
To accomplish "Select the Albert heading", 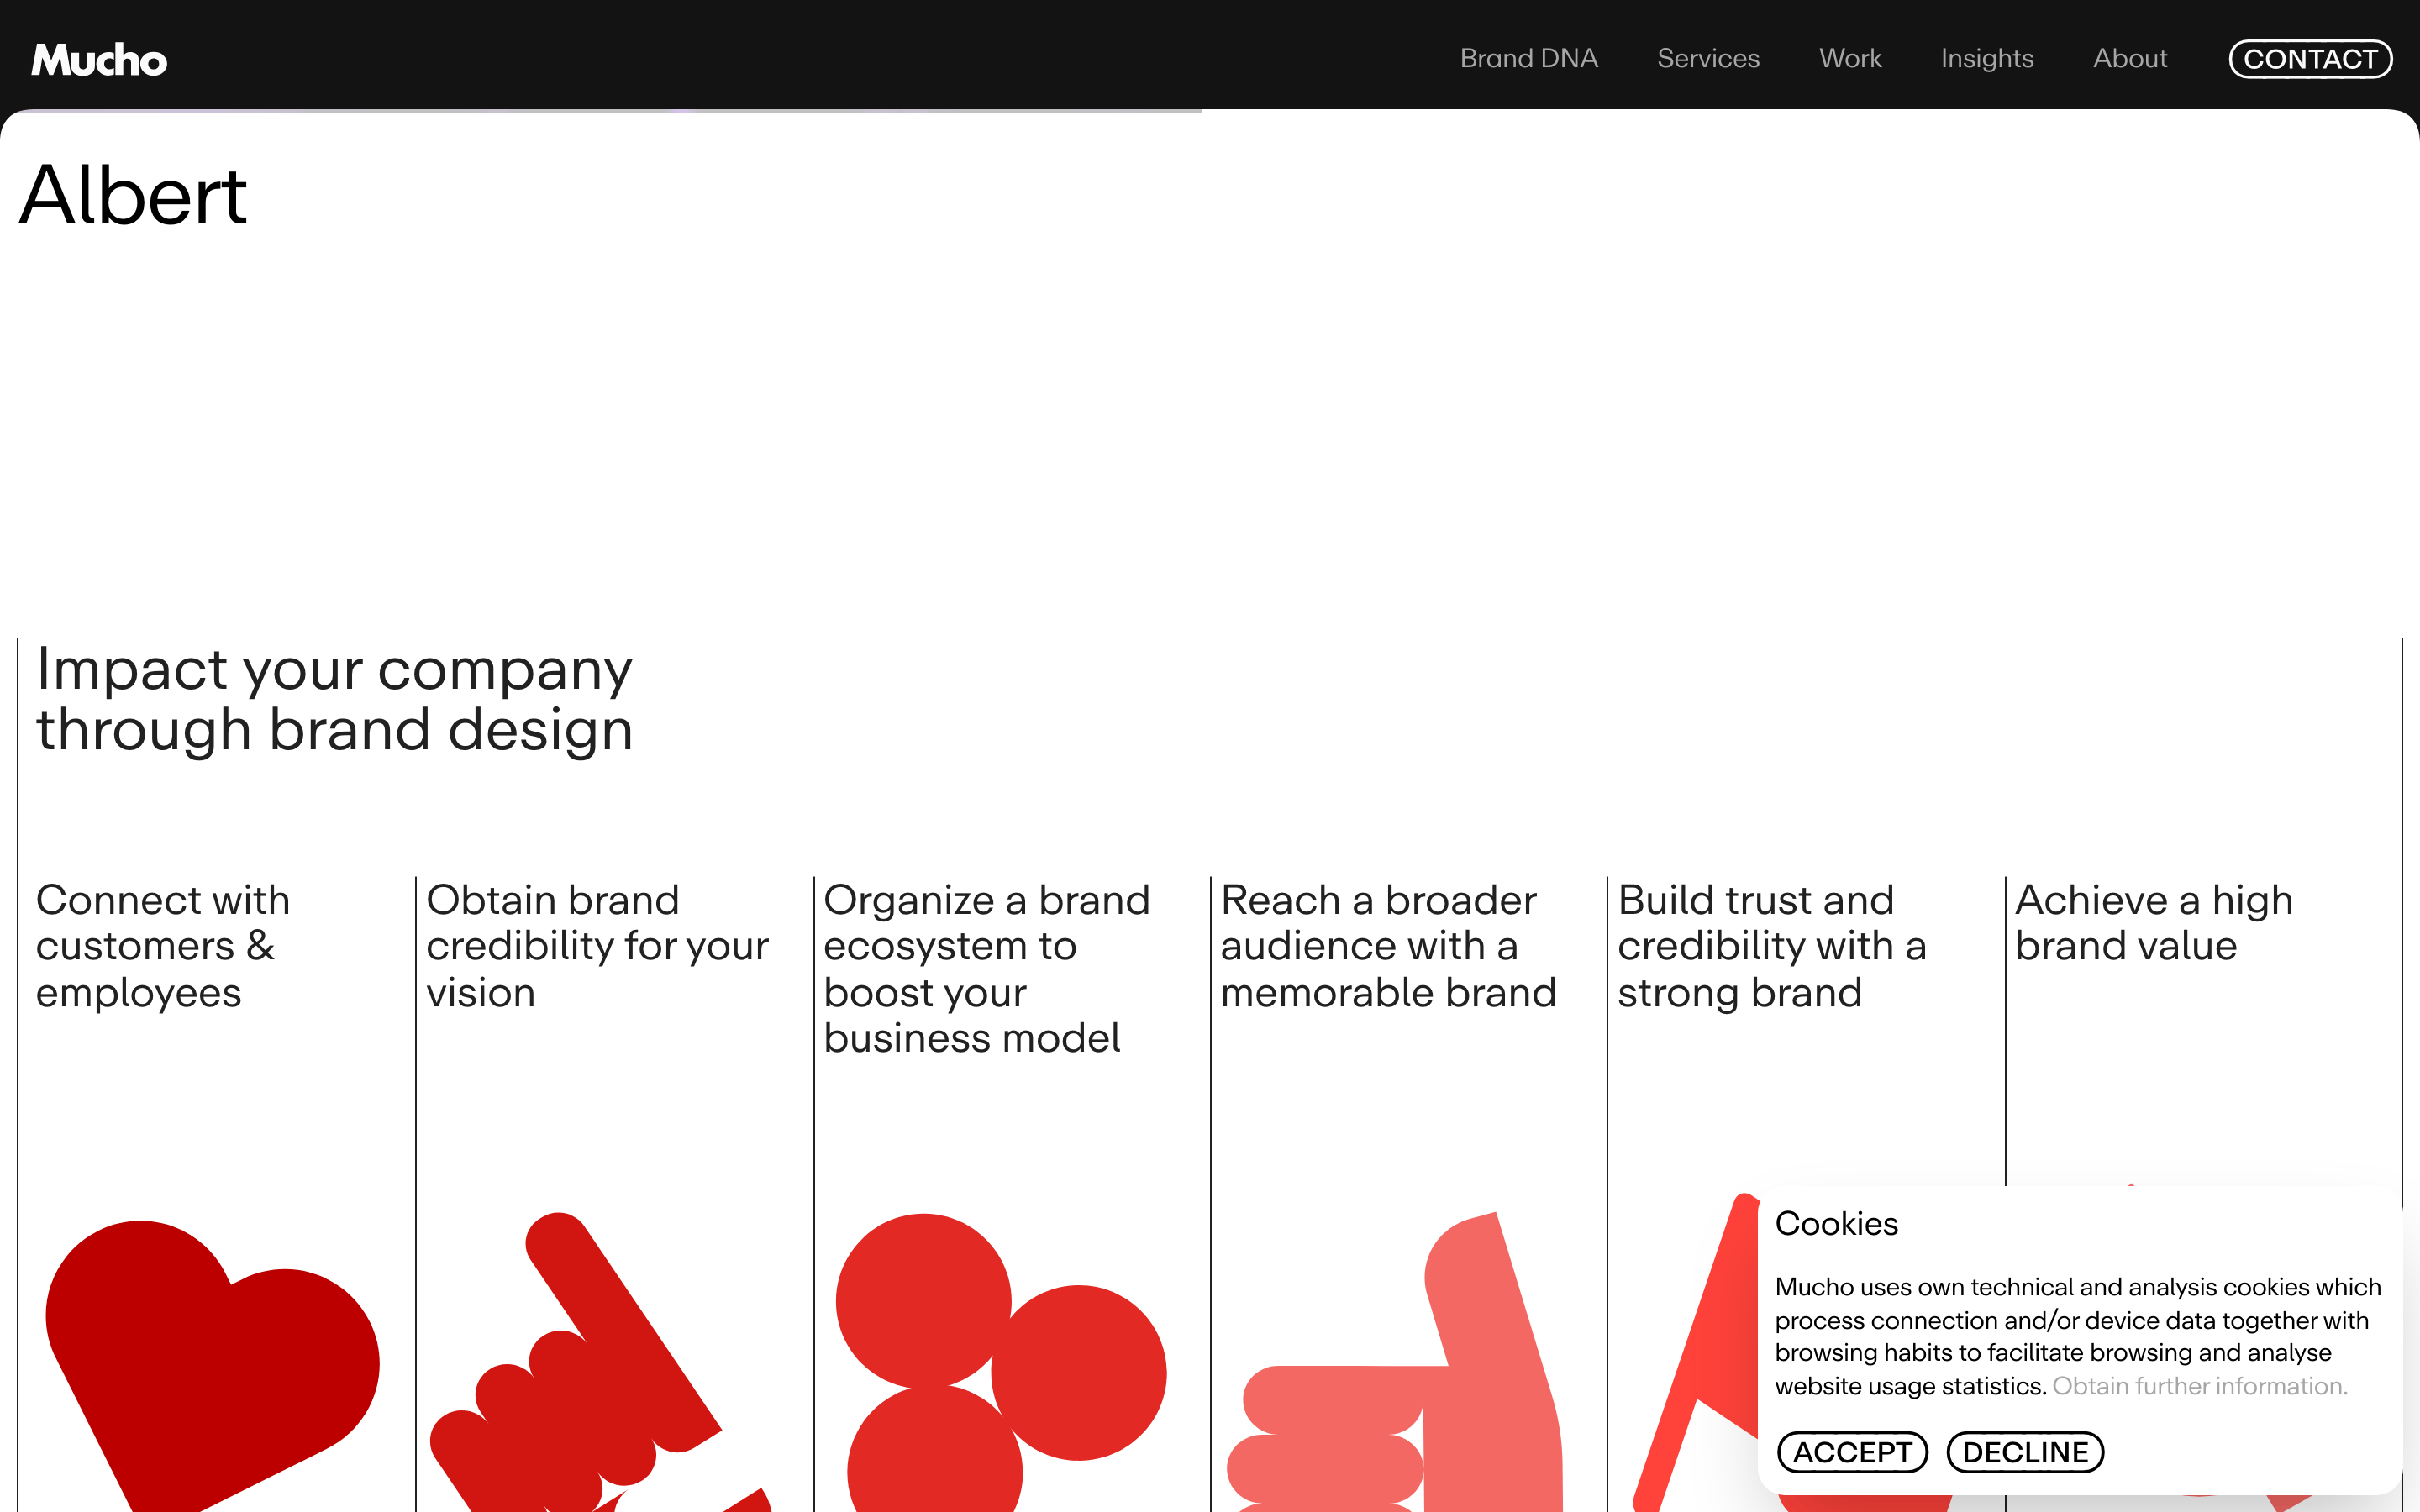I will (x=133, y=195).
